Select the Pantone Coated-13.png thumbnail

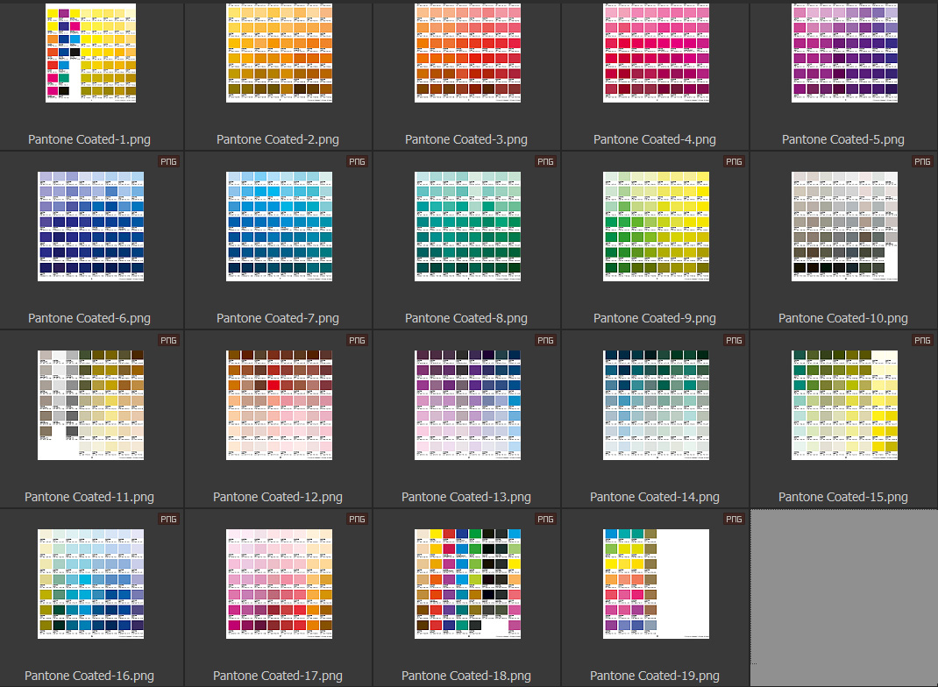coord(468,406)
